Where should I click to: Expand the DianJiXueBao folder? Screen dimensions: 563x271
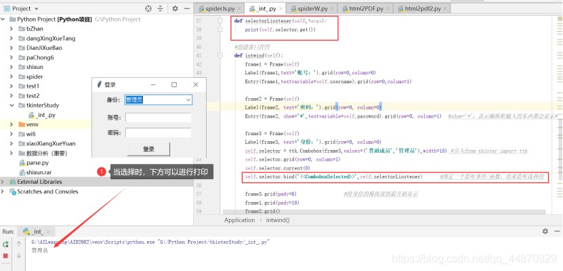(12, 47)
